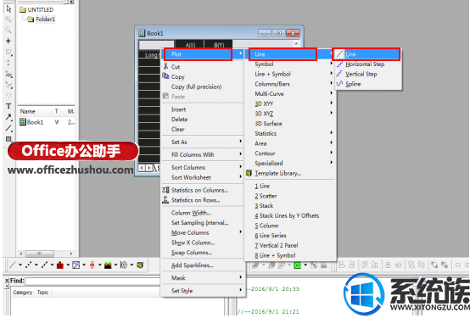The width and height of the screenshot is (470, 318).
Task: Open the Symbol plot submenu
Action: click(290, 64)
